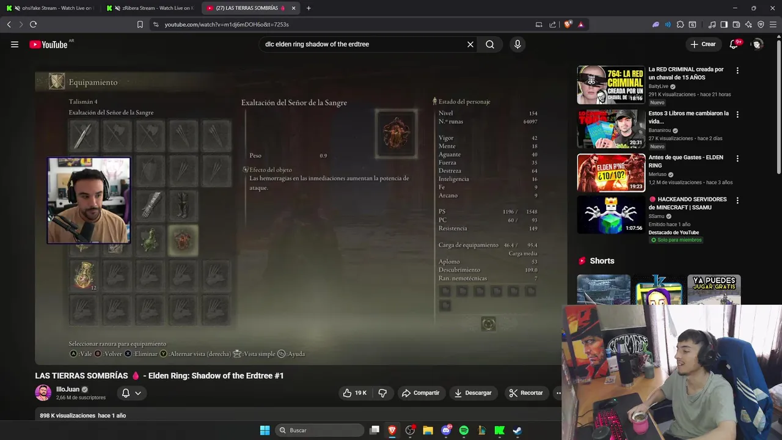Click the BaityLive channel name
The height and width of the screenshot is (440, 782).
click(658, 86)
